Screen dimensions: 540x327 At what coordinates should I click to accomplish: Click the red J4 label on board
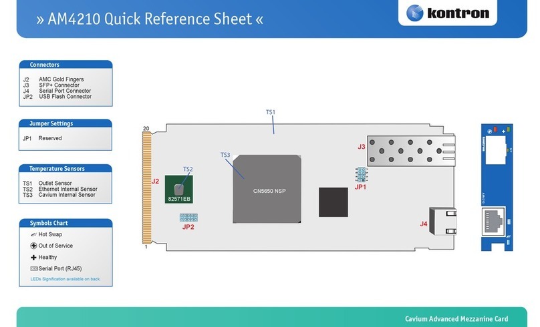424,224
